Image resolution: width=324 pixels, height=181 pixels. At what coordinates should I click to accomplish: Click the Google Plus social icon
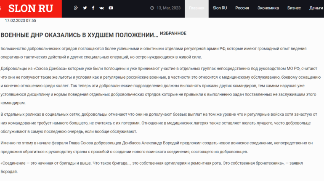76,8
